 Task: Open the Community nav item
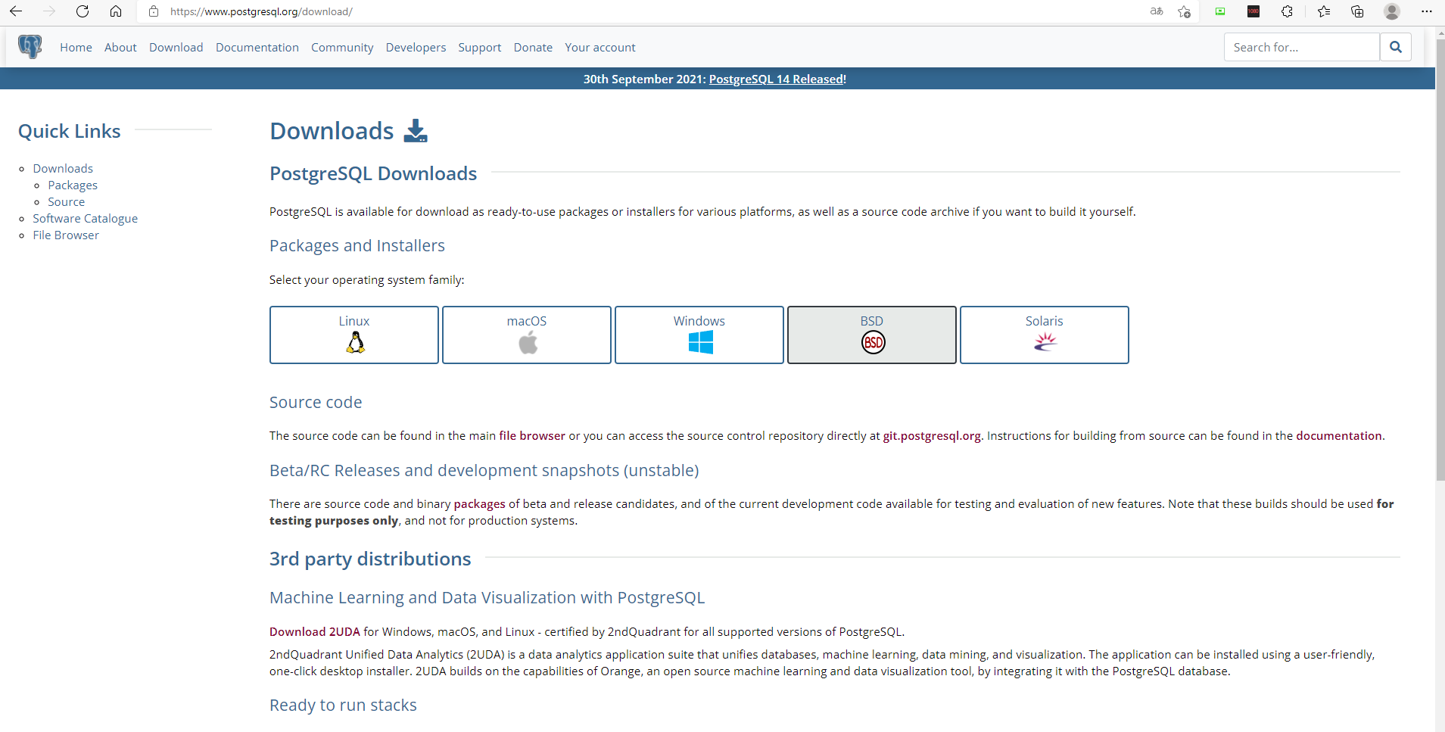click(342, 47)
